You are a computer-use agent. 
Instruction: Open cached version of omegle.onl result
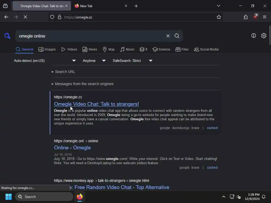(x=212, y=167)
